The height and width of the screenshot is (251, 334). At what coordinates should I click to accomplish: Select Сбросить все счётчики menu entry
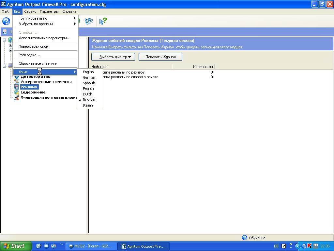[x=45, y=64]
